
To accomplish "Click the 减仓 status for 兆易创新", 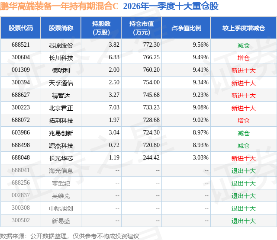I will 244,133.
